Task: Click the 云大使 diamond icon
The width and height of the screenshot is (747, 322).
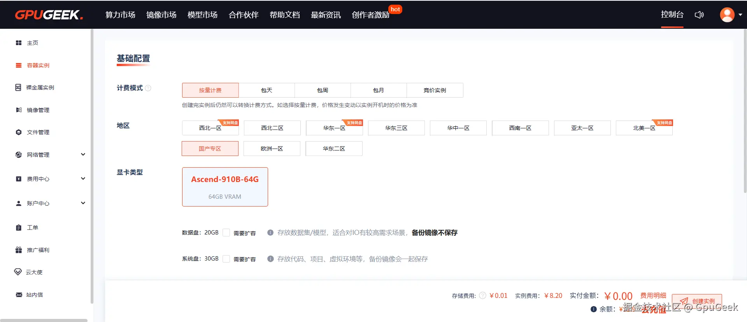Action: (x=18, y=272)
